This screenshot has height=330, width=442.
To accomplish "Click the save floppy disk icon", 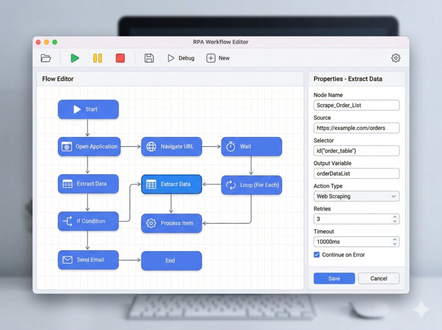I will pyautogui.click(x=149, y=58).
